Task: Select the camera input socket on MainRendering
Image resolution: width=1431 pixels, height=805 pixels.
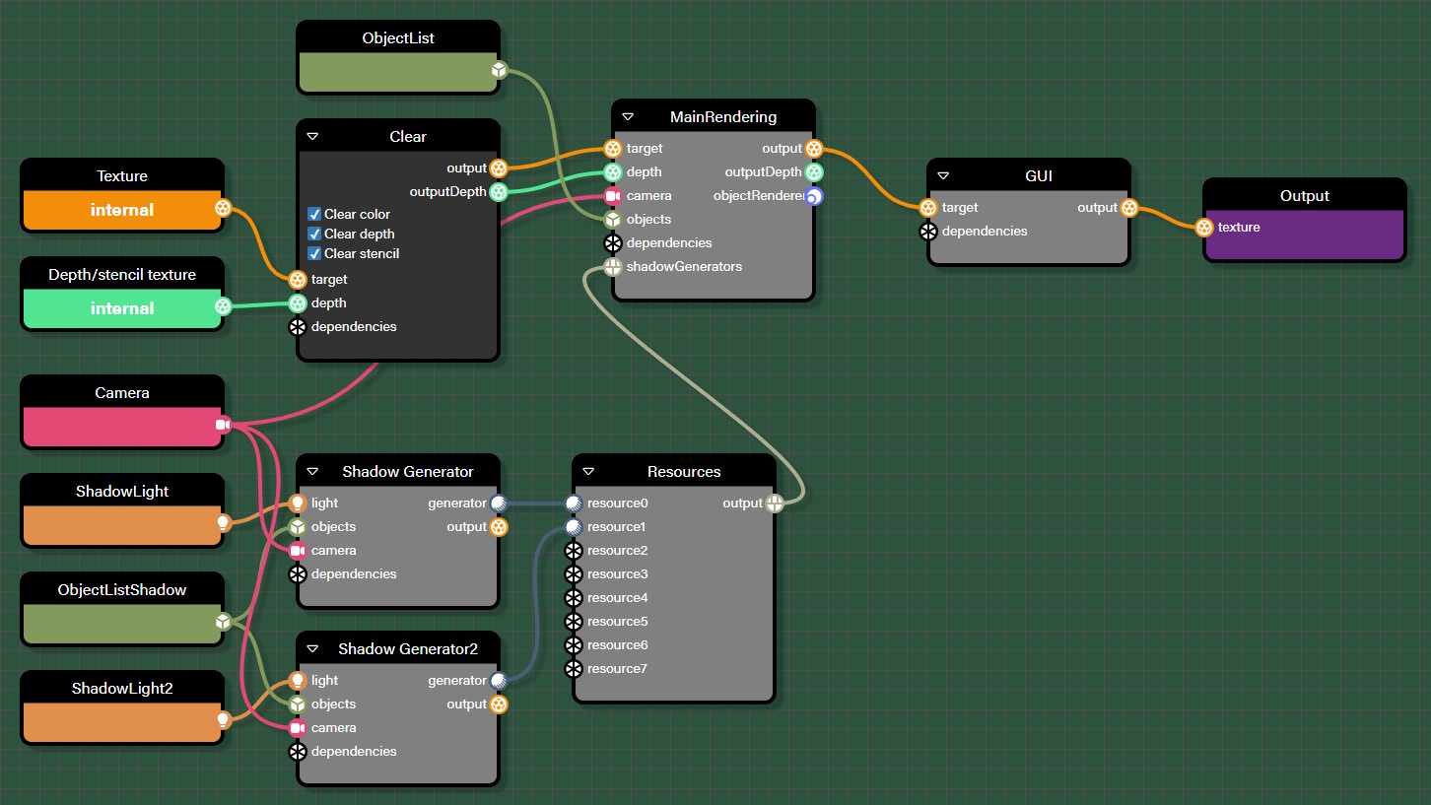Action: [x=613, y=195]
